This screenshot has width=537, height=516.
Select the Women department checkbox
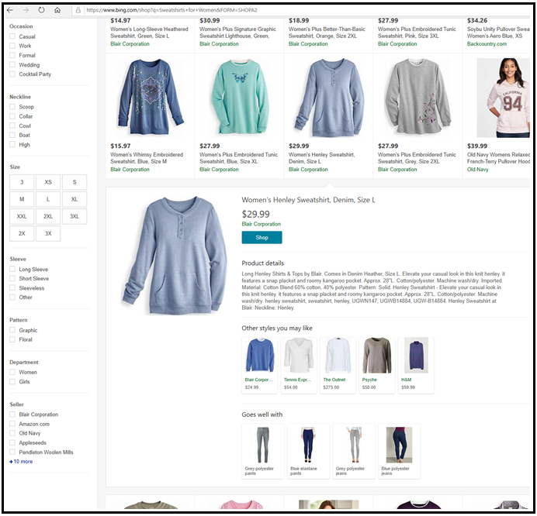tap(12, 372)
